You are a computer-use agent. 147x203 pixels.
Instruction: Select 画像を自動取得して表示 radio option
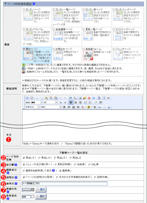(x=24, y=171)
